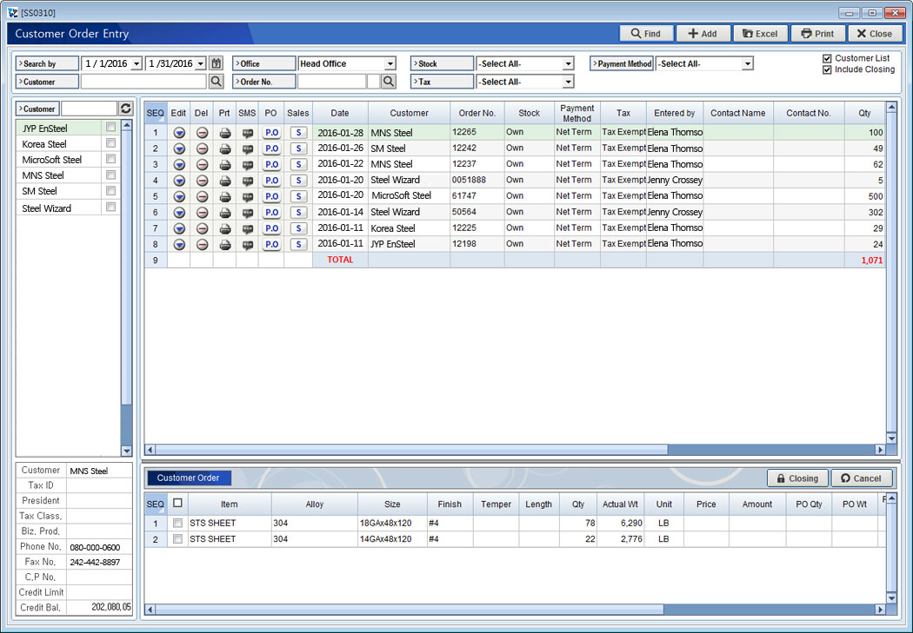Check the JYP EnSteel customer checkbox
Screen dimensions: 913x633
(110, 127)
